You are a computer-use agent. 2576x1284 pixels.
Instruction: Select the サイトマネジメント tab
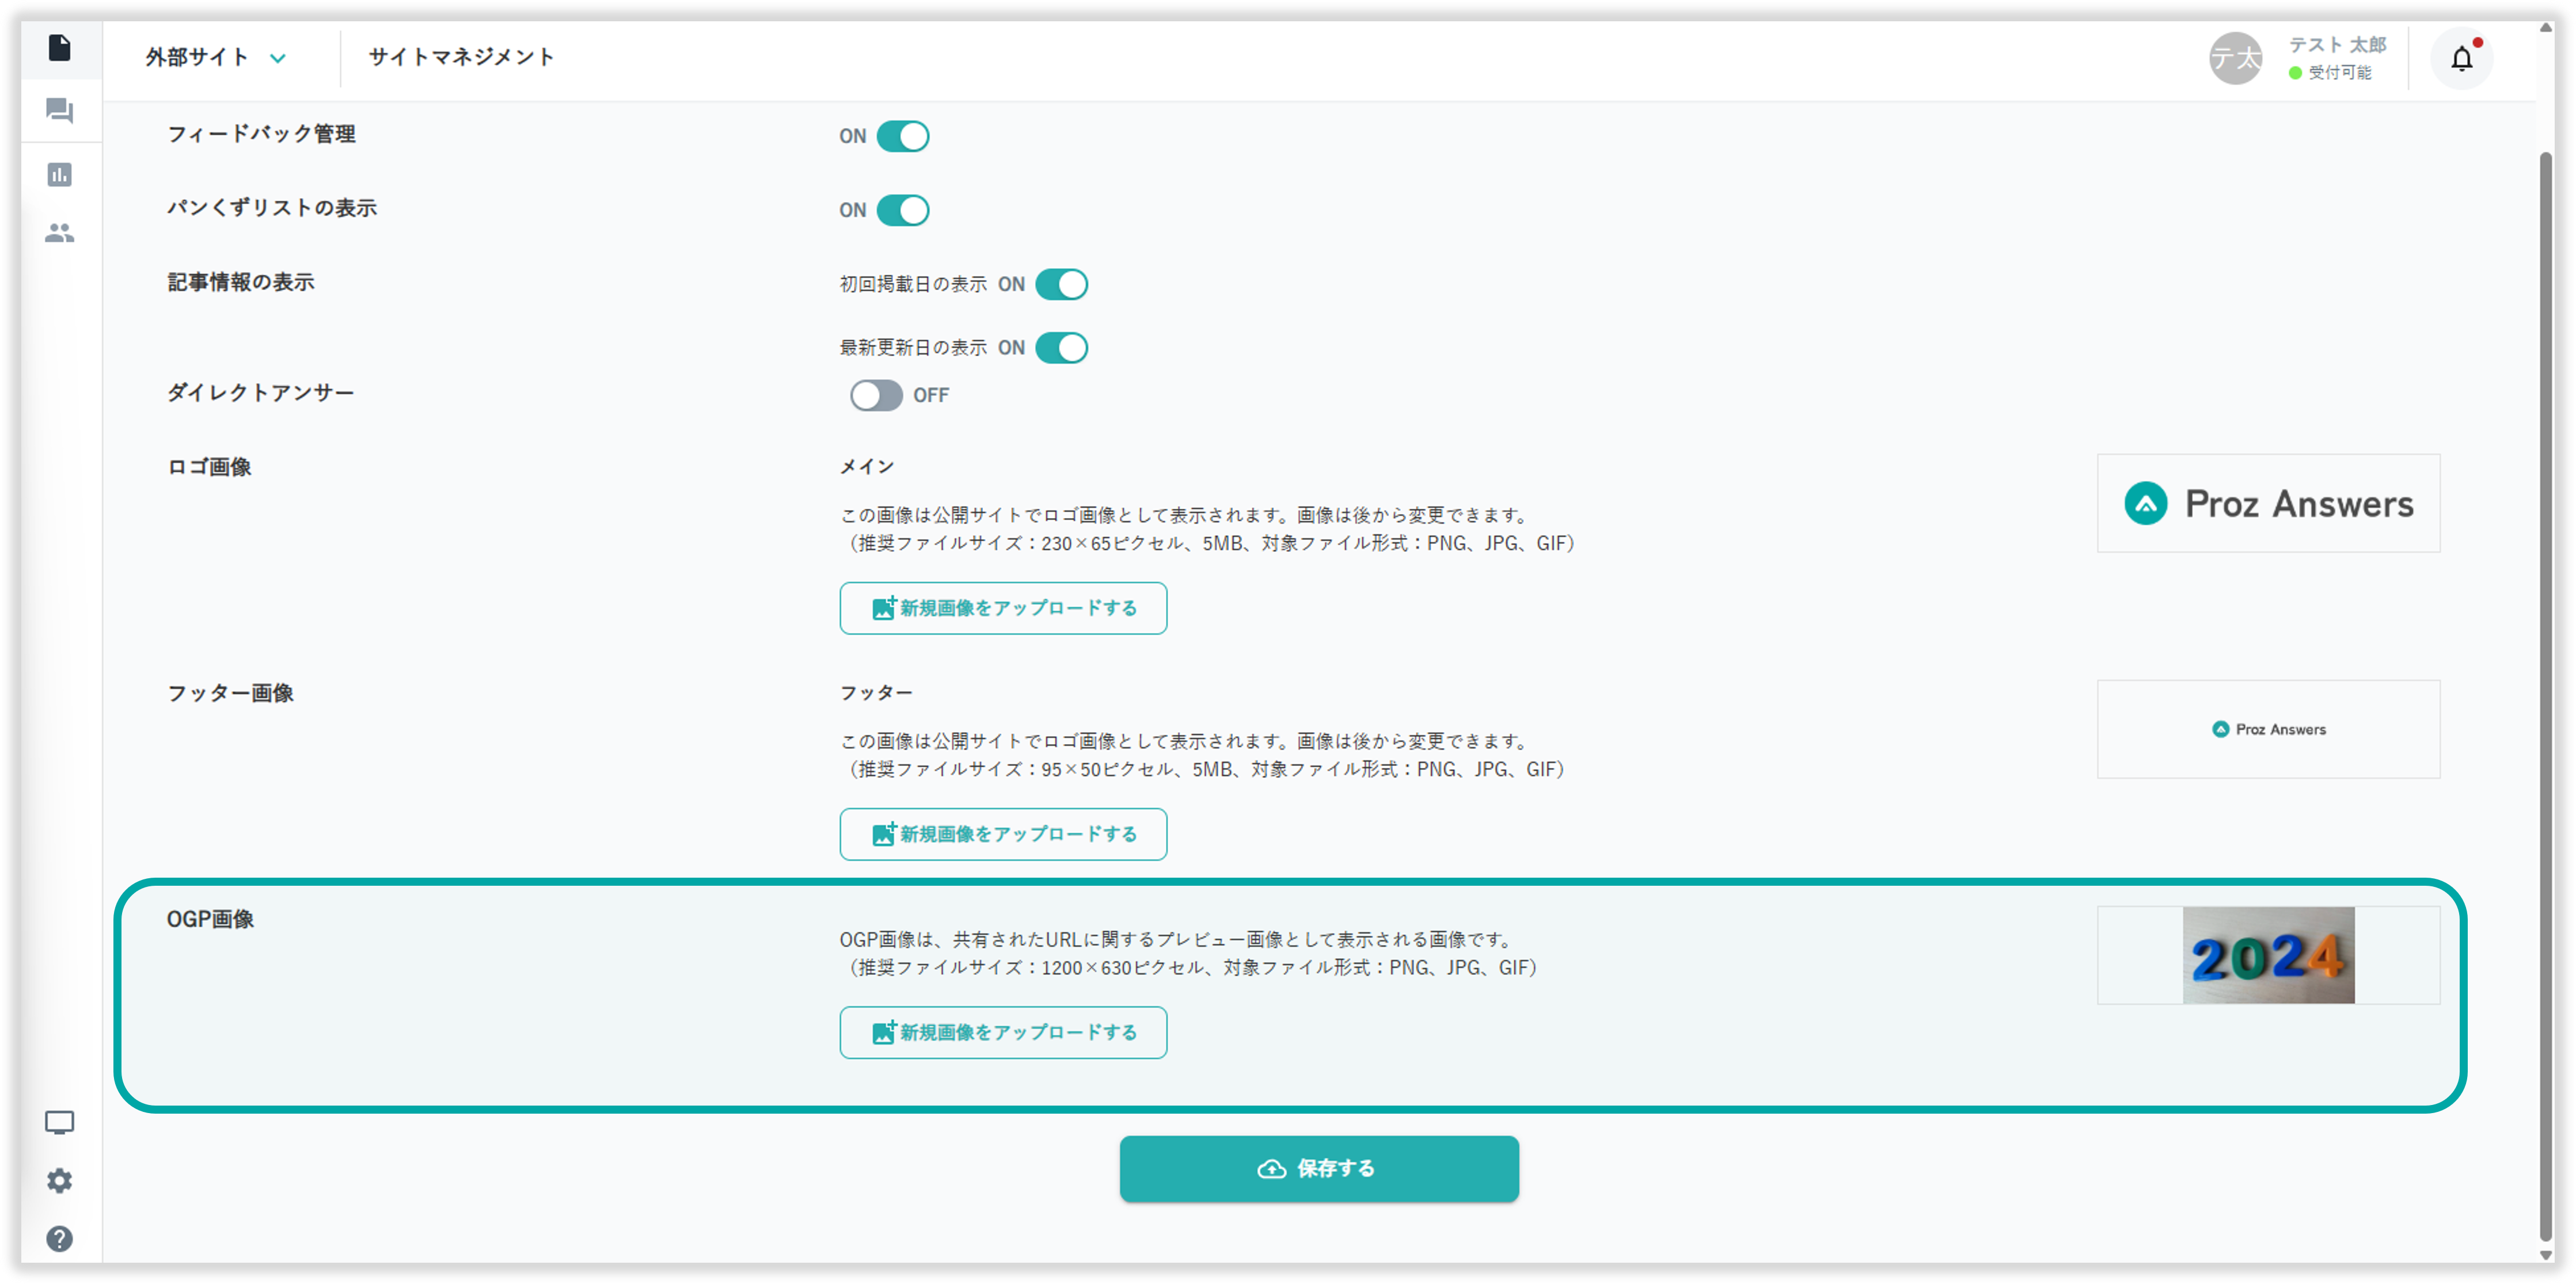461,58
